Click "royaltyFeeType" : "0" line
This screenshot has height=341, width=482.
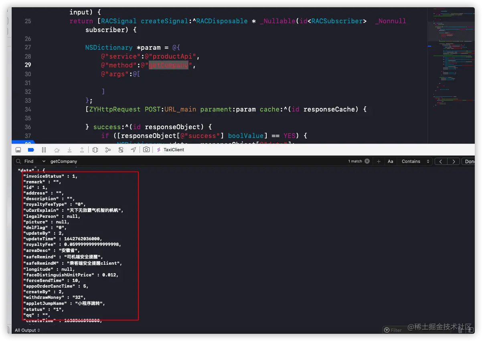point(55,204)
